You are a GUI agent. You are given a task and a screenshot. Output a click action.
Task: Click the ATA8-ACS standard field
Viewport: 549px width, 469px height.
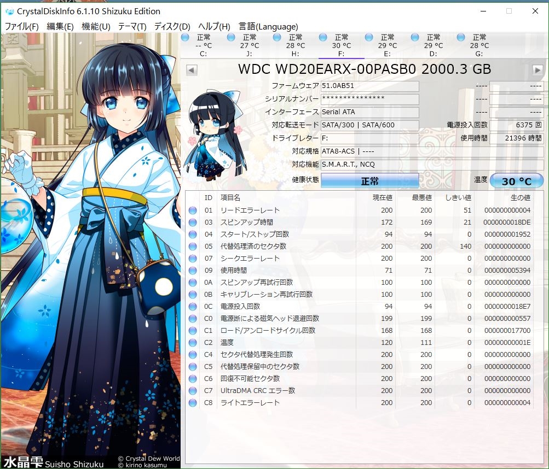coord(432,151)
